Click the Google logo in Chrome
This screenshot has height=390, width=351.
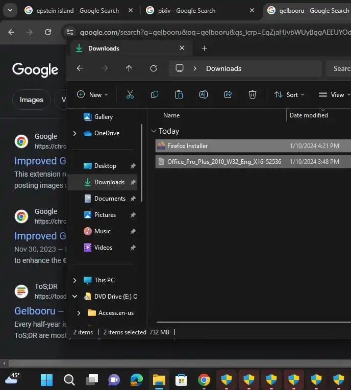pos(35,69)
